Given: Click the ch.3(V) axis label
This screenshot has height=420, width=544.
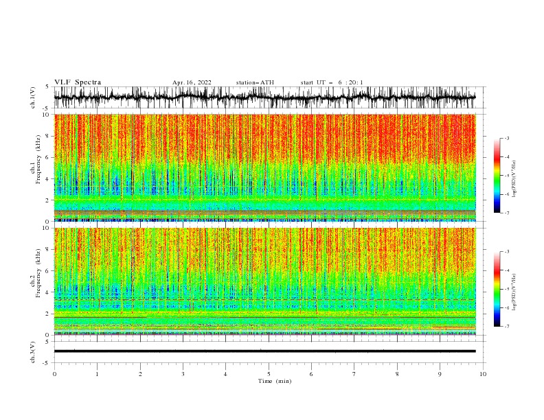Looking at the screenshot, I should tap(33, 352).
